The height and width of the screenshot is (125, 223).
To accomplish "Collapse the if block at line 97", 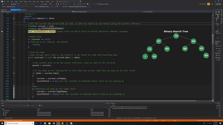I will pyautogui.click(x=14, y=73).
